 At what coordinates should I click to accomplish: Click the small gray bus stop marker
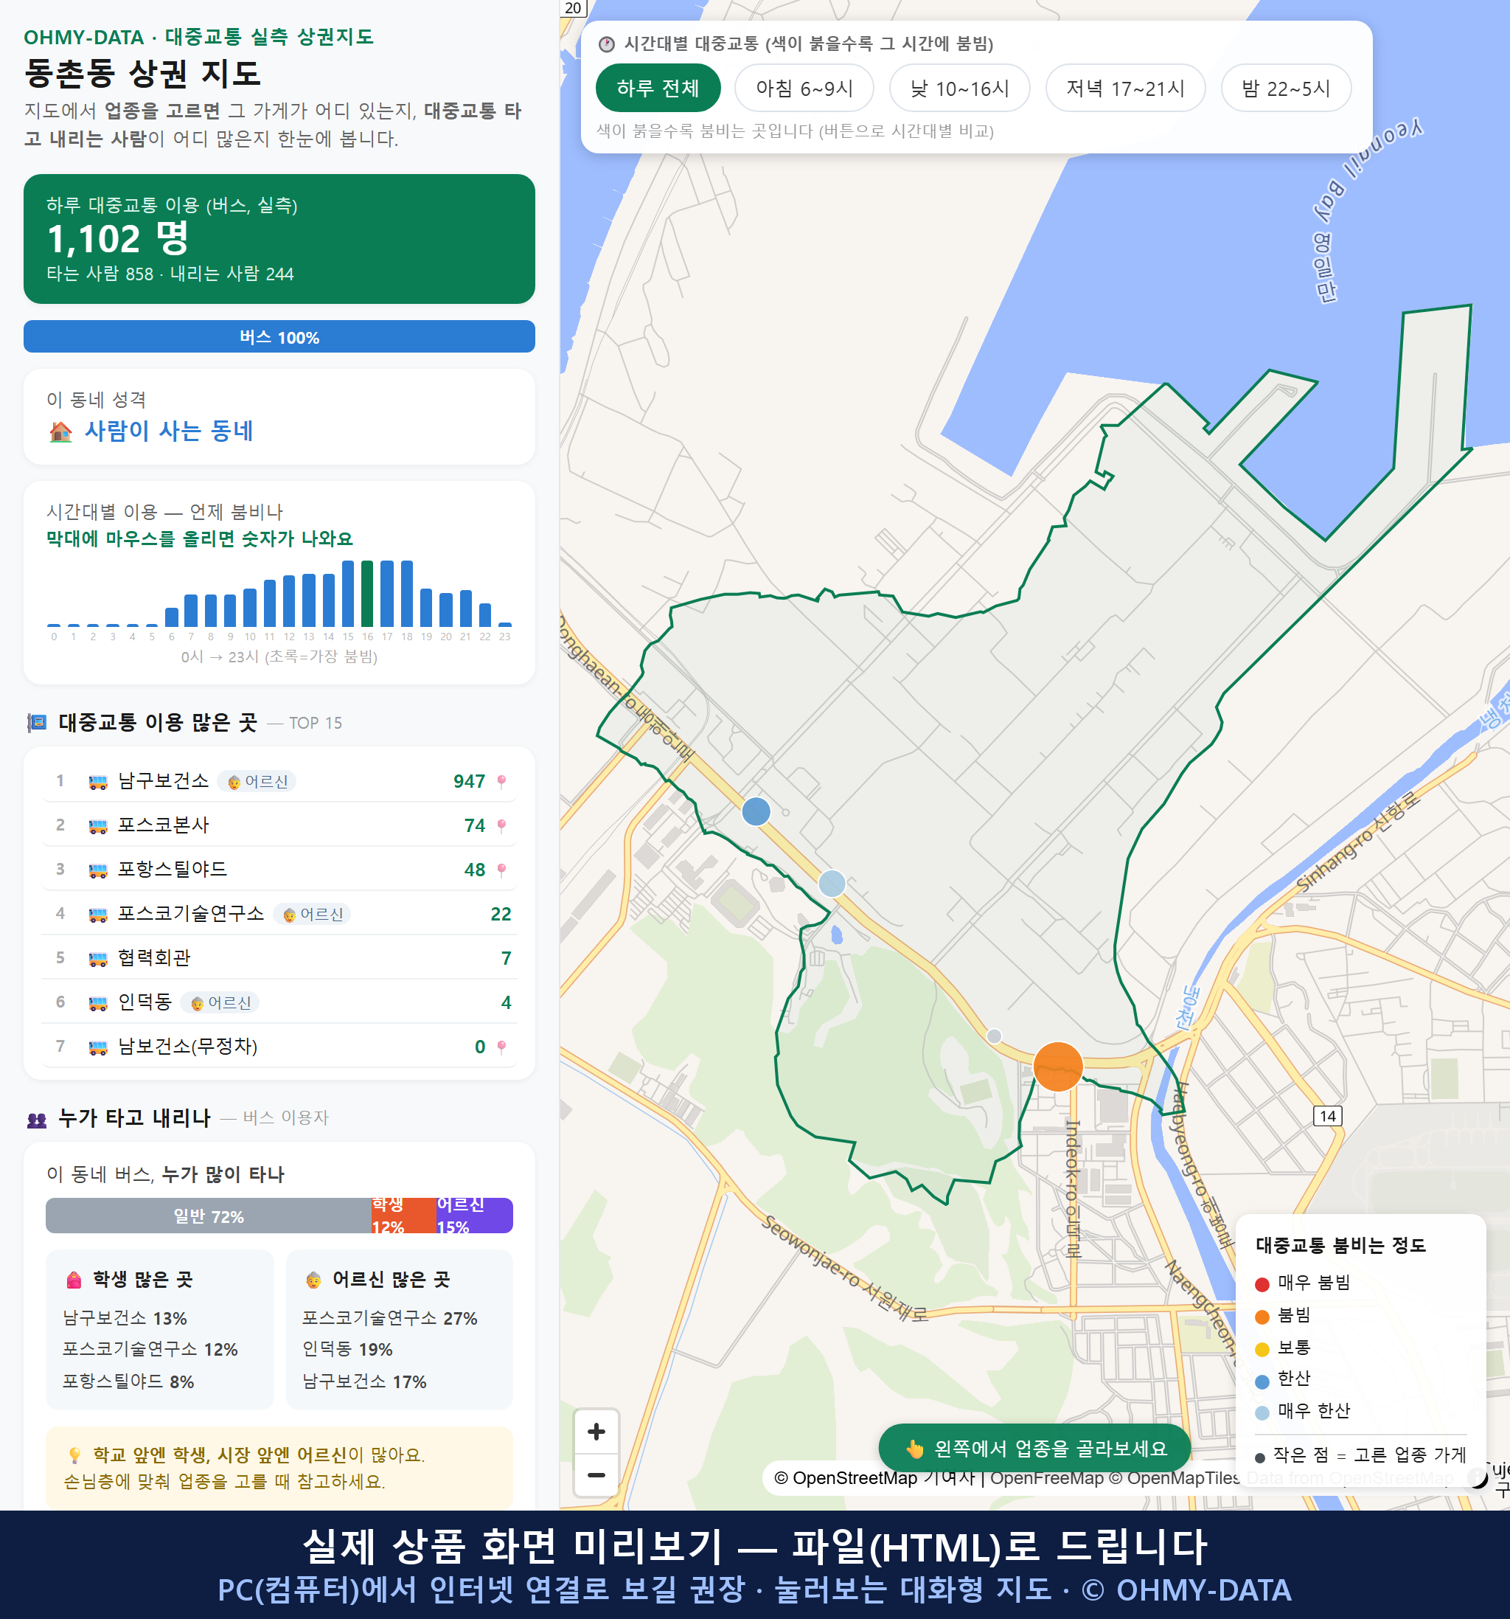tap(994, 1036)
